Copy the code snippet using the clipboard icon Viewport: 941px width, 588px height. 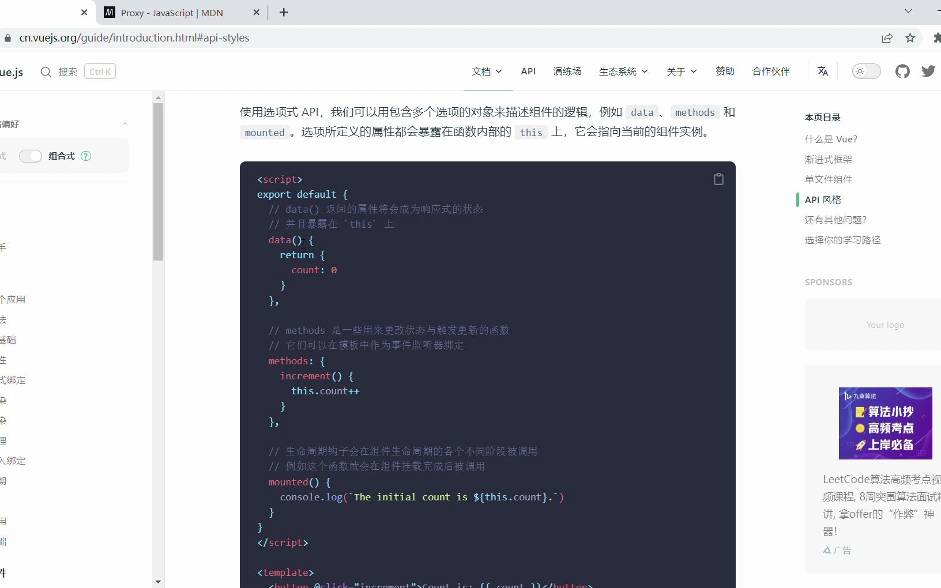[719, 179]
